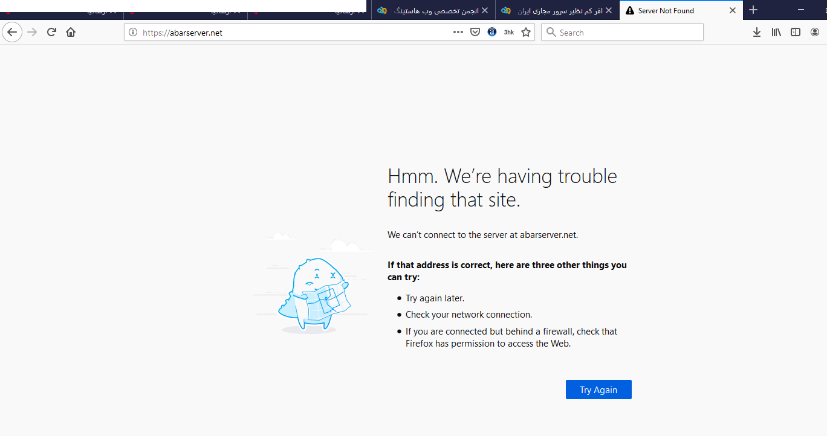Click the firewall permission bullet text
This screenshot has width=827, height=436.
tap(511, 338)
